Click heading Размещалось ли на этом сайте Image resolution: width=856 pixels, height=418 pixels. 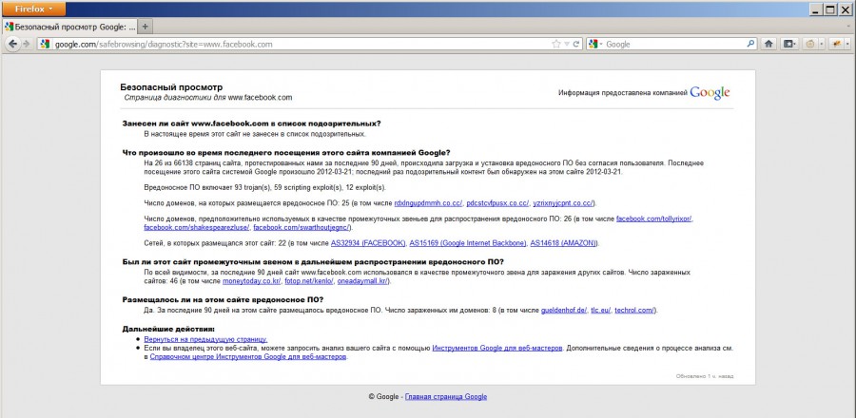click(224, 300)
